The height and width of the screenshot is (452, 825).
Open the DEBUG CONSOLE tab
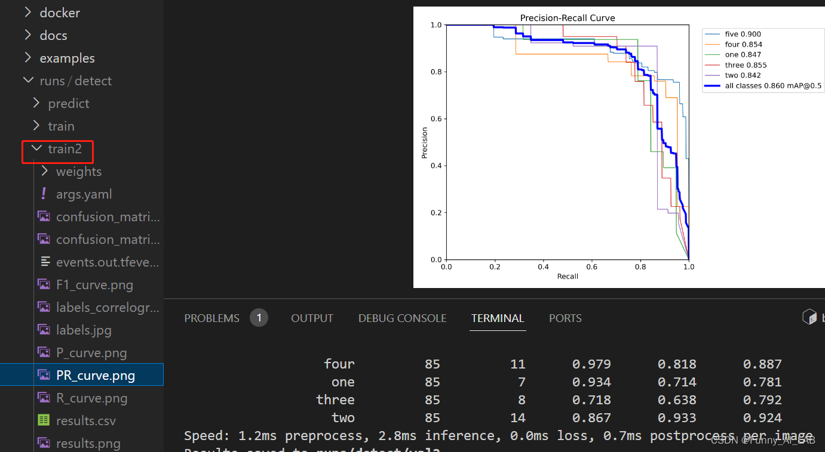(402, 318)
